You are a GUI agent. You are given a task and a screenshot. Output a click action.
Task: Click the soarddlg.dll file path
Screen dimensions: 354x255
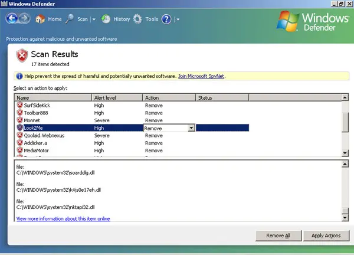point(55,173)
